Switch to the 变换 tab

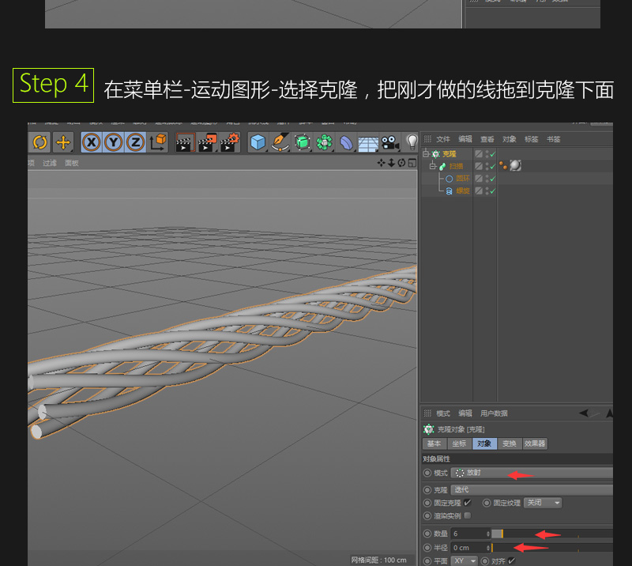pos(510,443)
